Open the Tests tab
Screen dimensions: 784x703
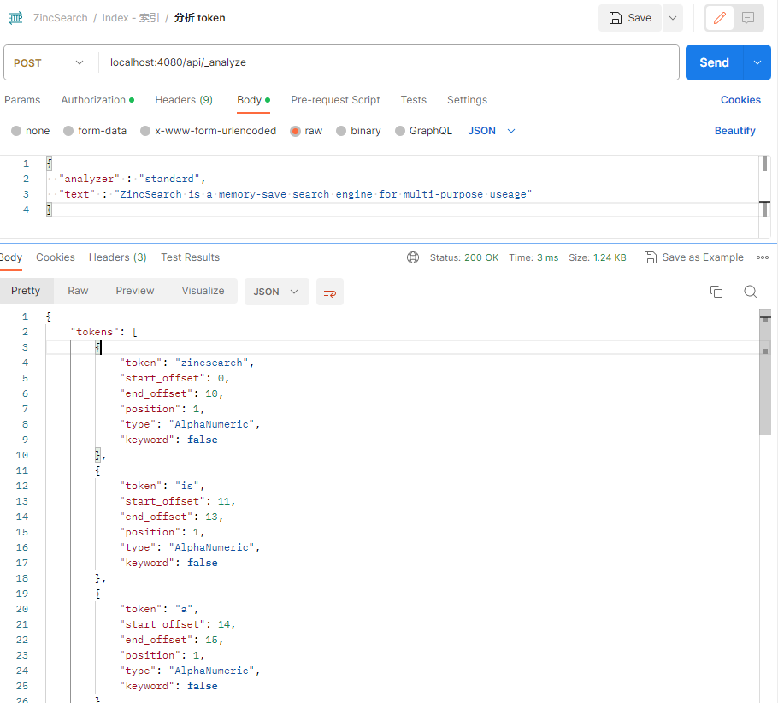click(414, 100)
